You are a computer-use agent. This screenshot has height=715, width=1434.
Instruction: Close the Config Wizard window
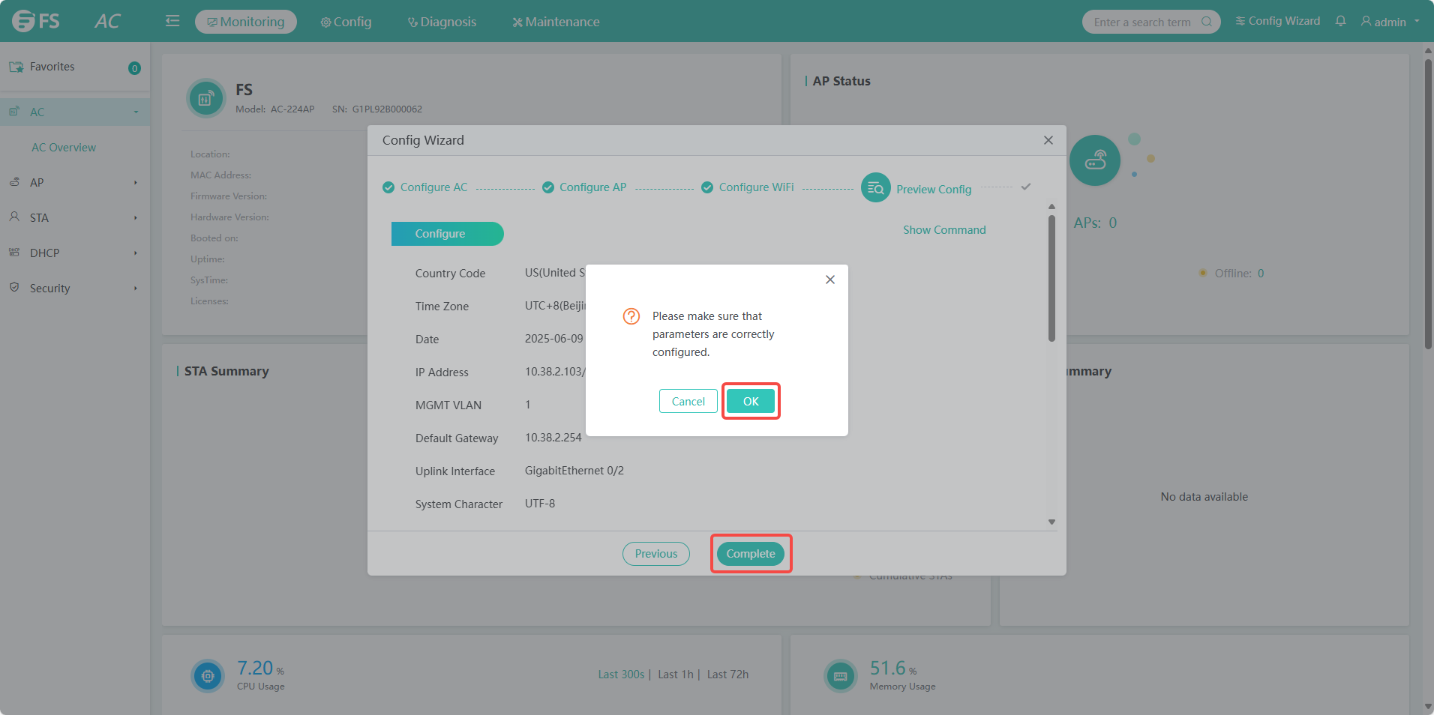1048,140
